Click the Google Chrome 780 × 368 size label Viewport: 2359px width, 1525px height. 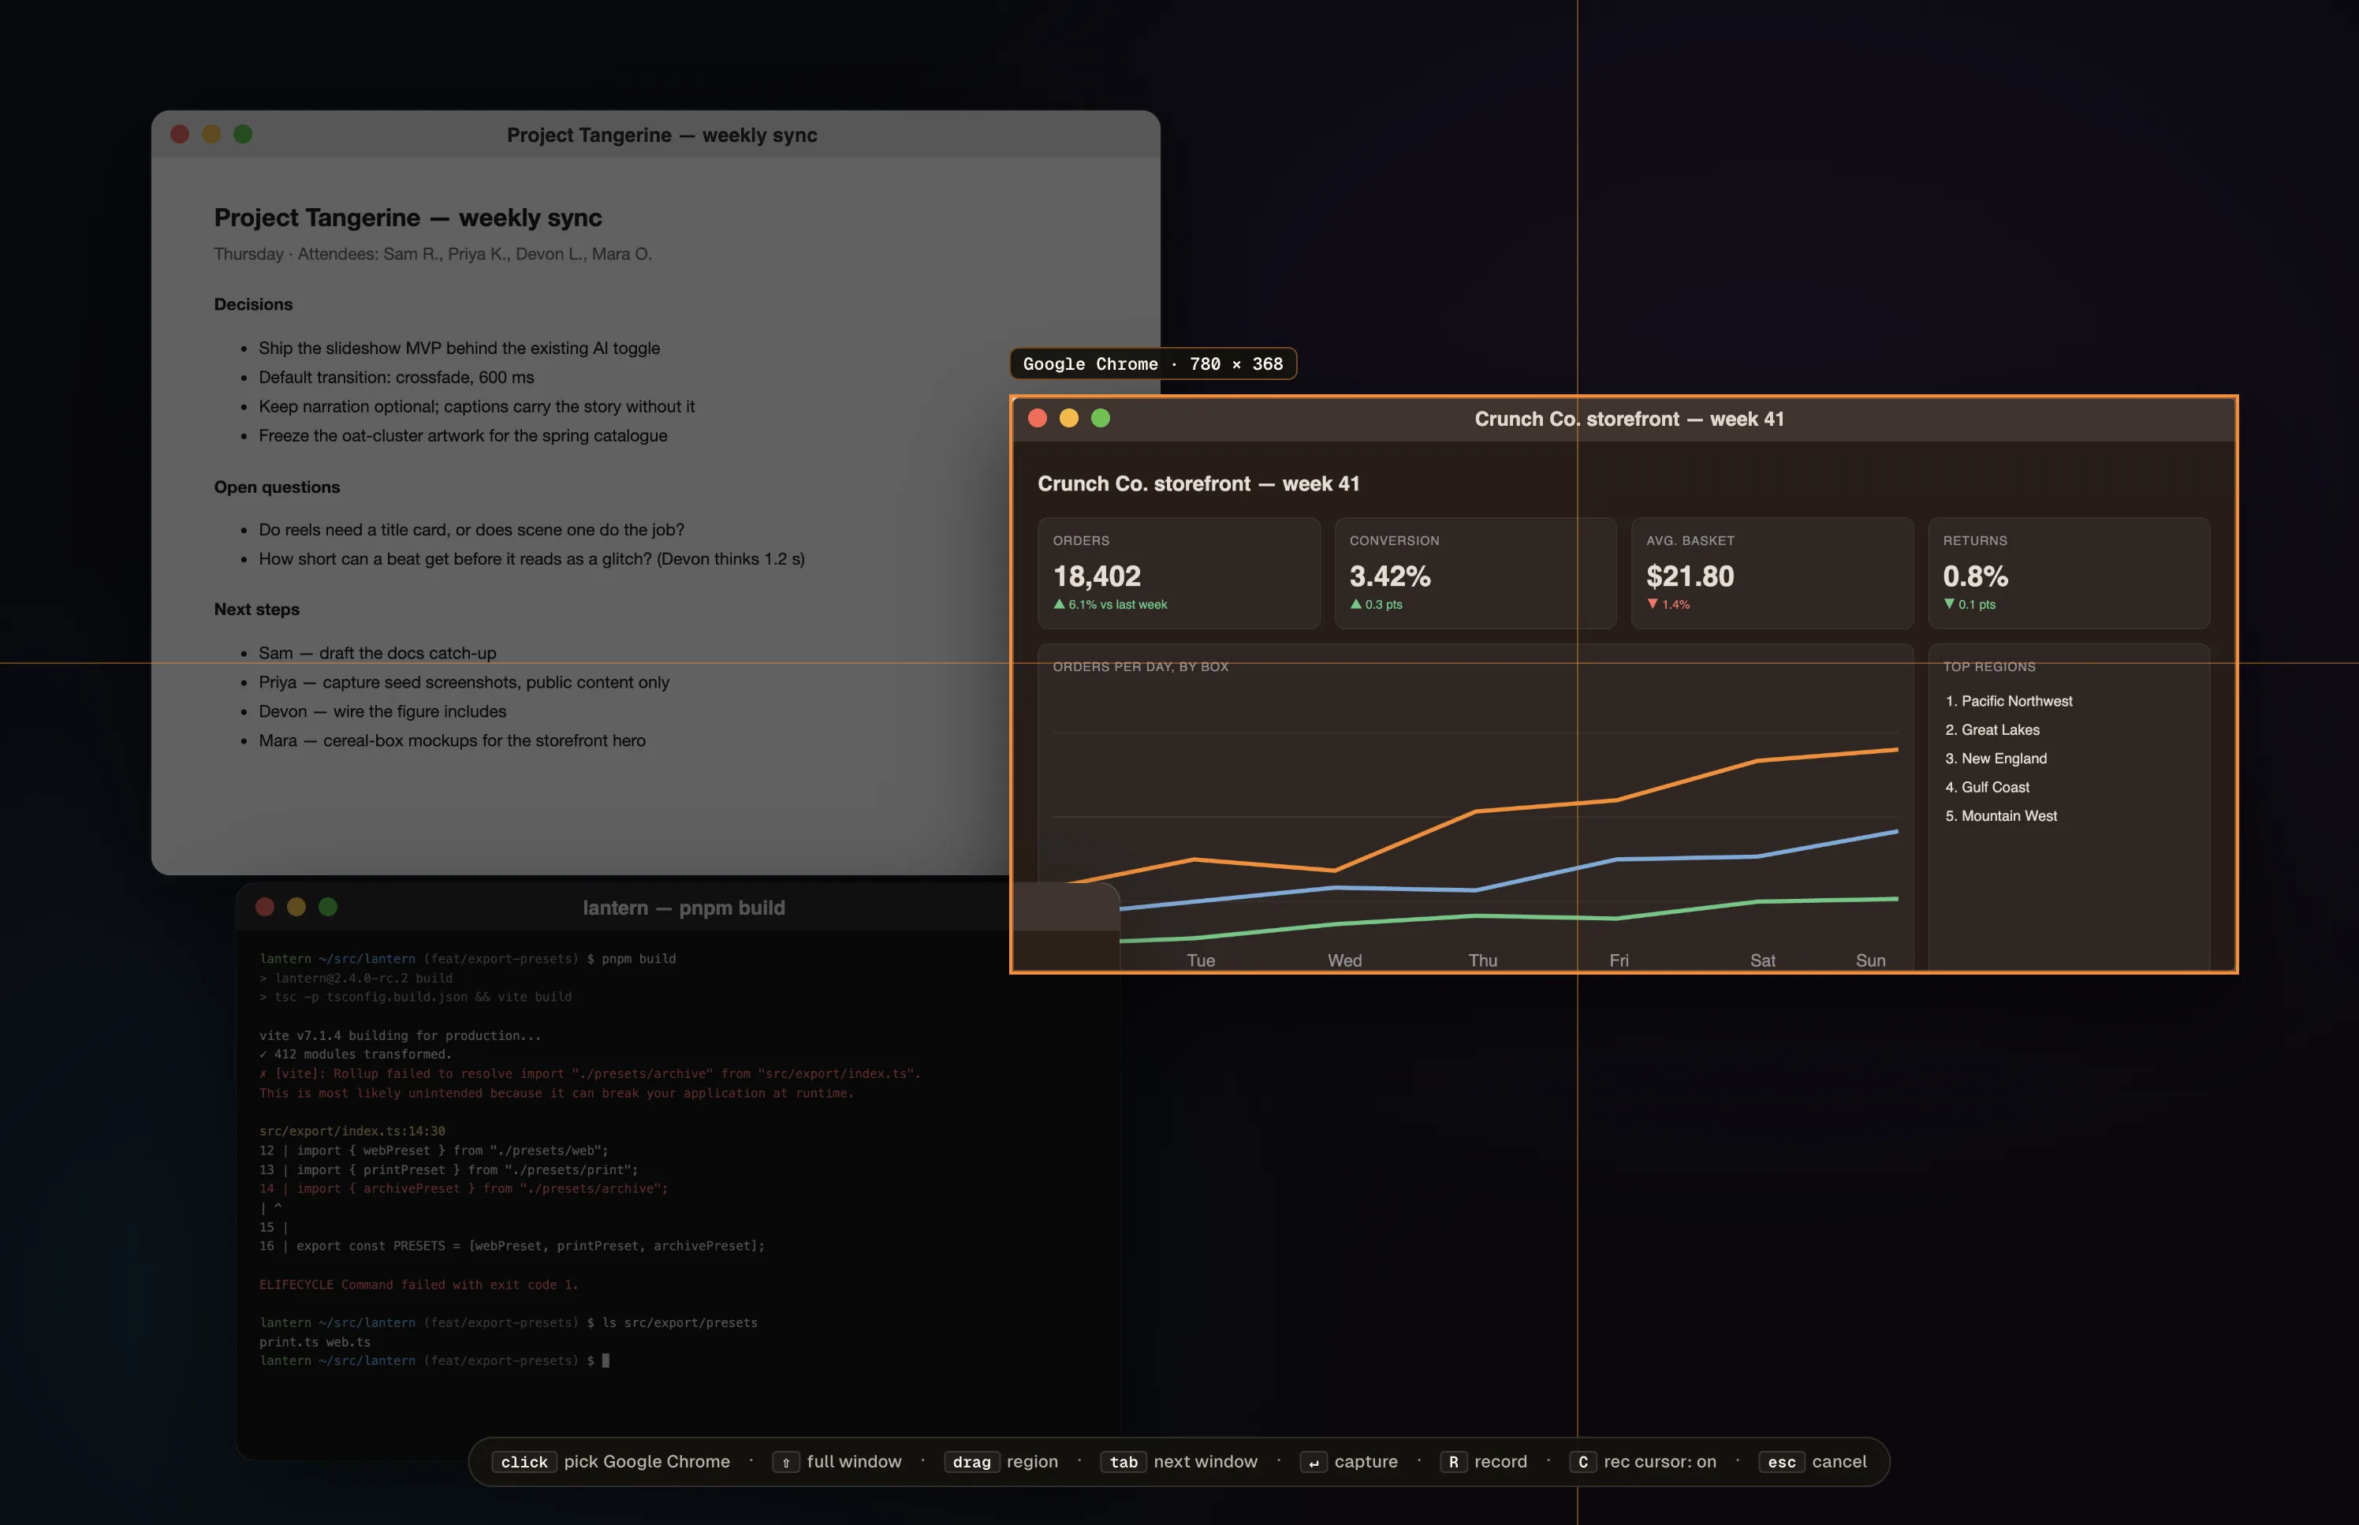pos(1152,364)
